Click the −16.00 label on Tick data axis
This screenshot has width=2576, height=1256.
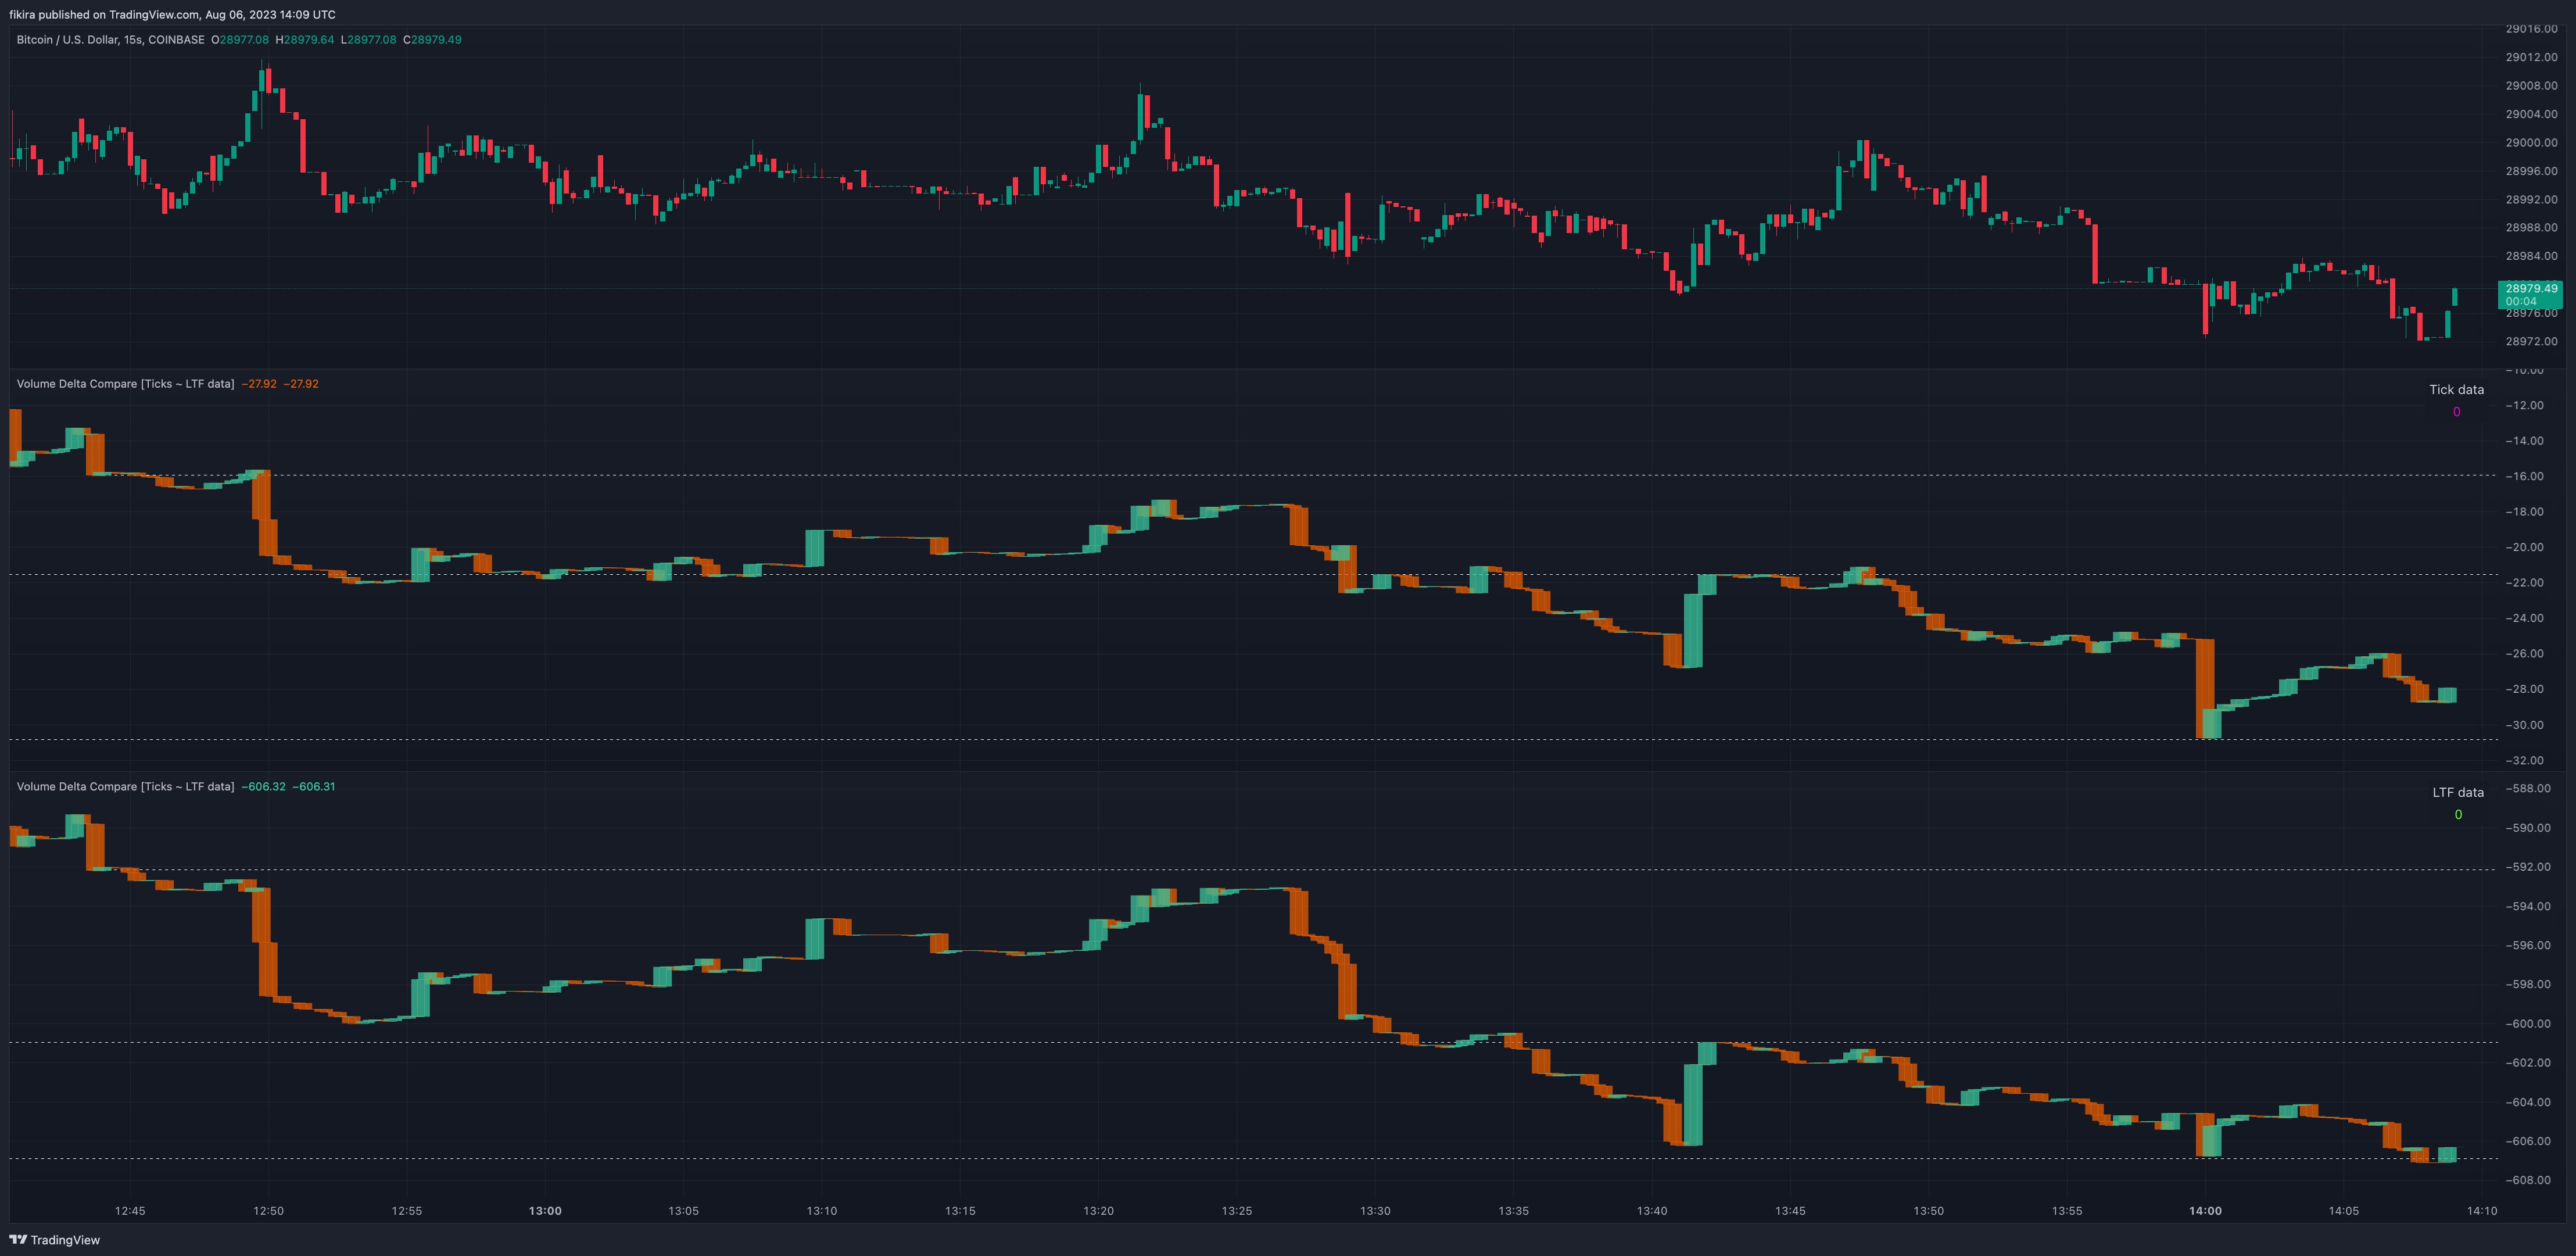[x=2525, y=477]
